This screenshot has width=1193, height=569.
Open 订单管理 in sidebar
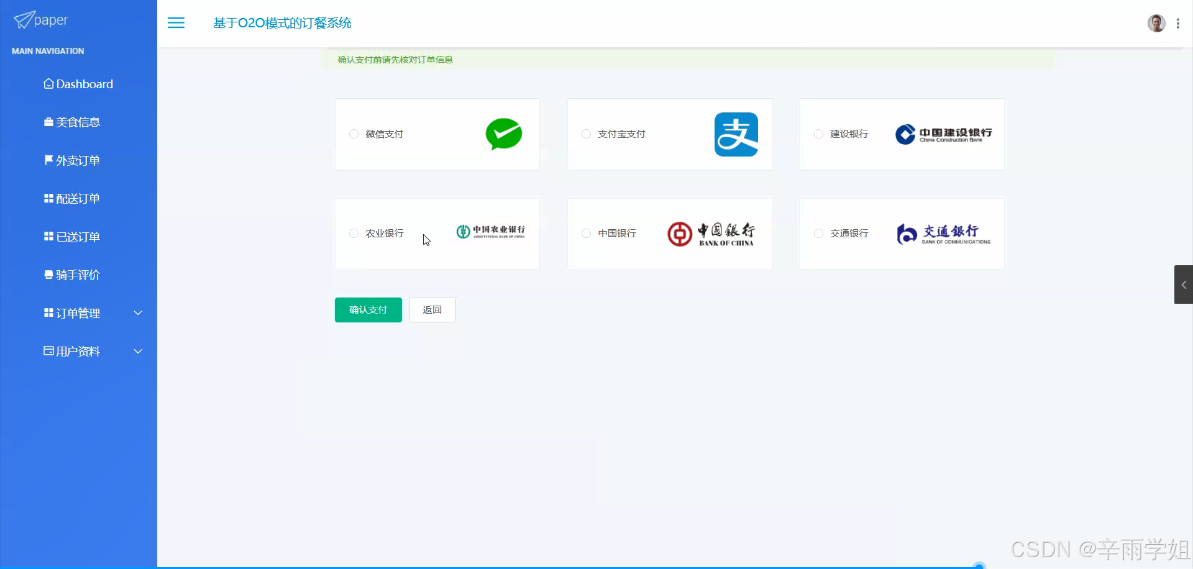tap(78, 313)
